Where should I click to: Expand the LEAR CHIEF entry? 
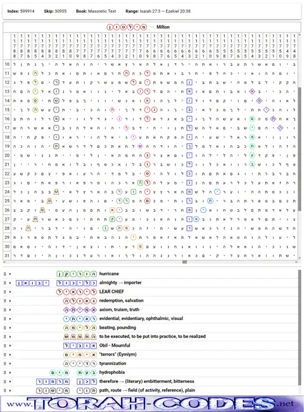10,292
